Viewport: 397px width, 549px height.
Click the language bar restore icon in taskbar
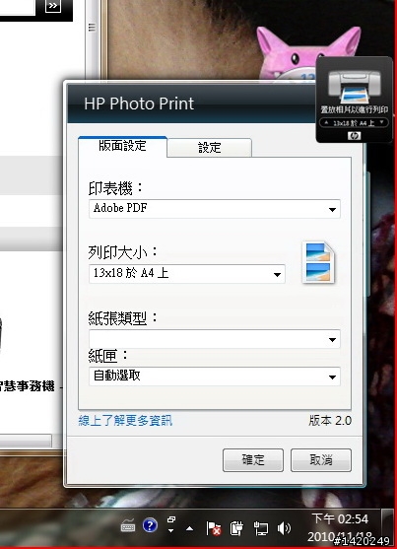tap(171, 519)
